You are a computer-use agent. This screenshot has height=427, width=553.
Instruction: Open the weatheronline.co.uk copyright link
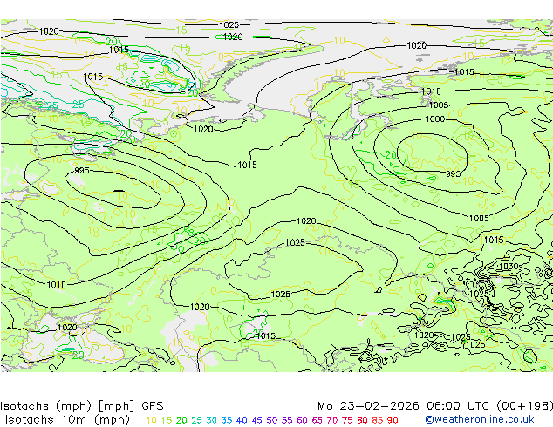(x=480, y=419)
